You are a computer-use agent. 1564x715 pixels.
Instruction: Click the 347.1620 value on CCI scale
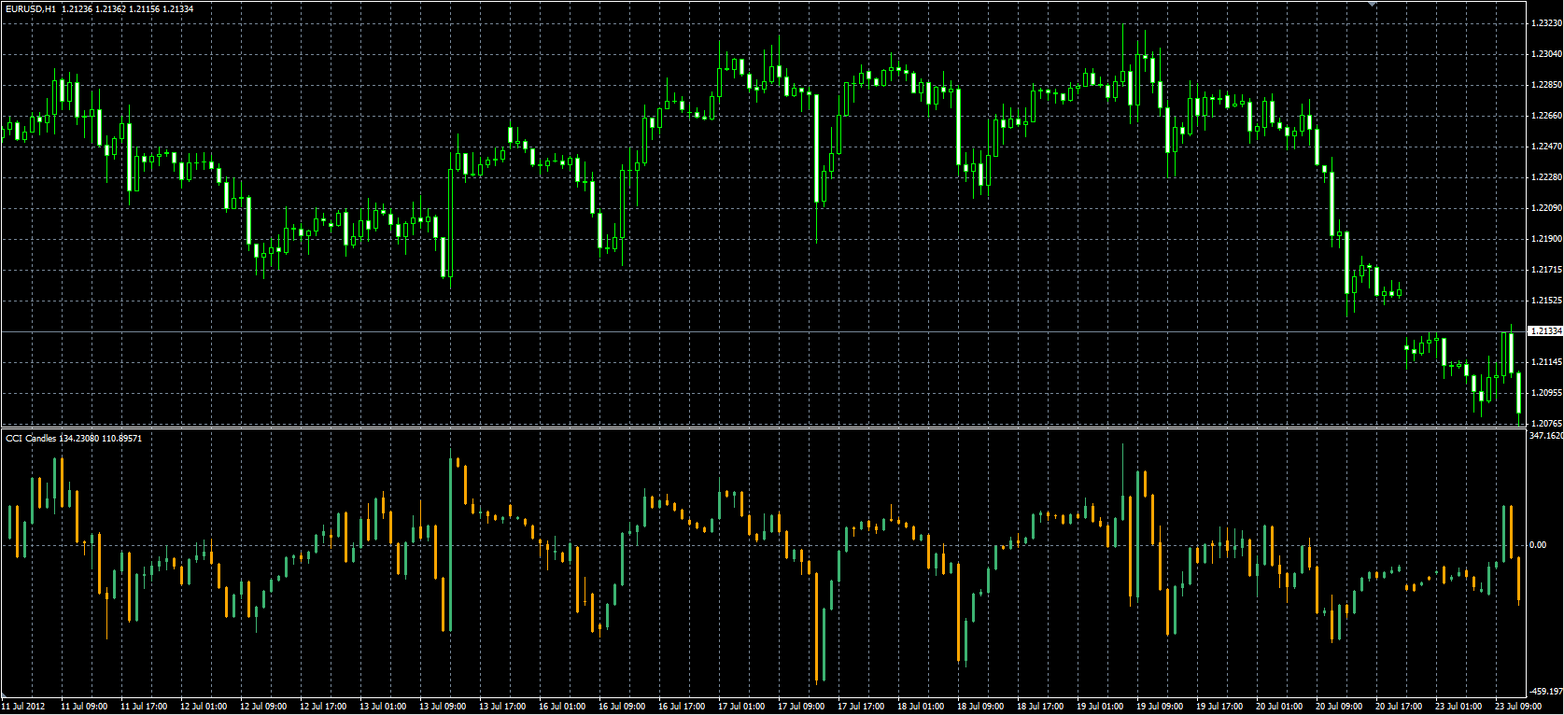[x=1547, y=436]
